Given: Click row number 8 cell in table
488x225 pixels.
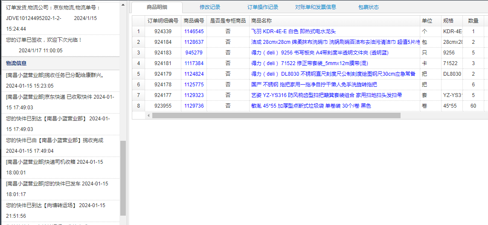Looking at the screenshot, I should coord(139,106).
